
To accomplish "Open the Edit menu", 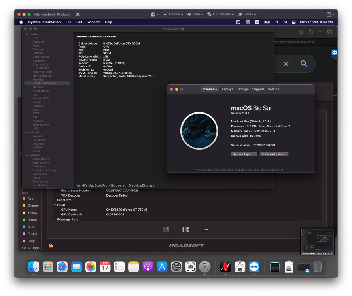I will point(79,22).
